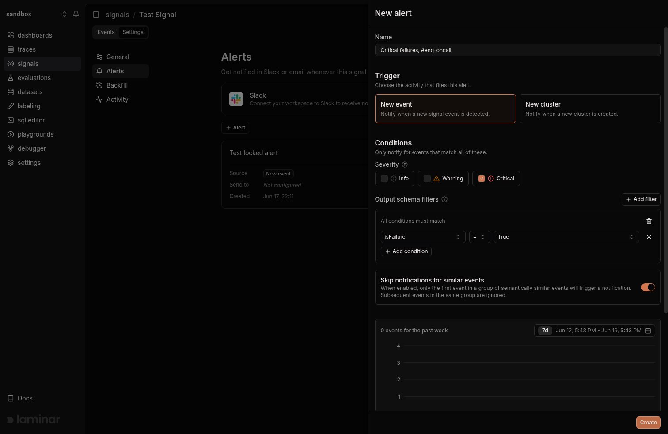This screenshot has height=434, width=668.
Task: Disable Skip notifications for similar events
Action: (648, 287)
